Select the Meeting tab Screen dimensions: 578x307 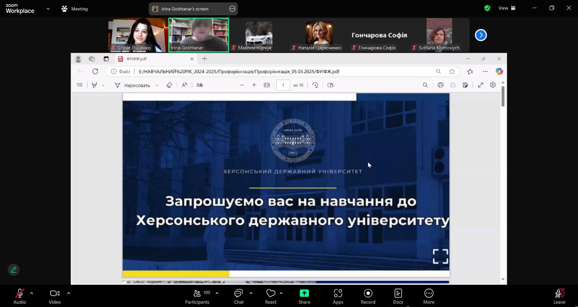pyautogui.click(x=75, y=9)
